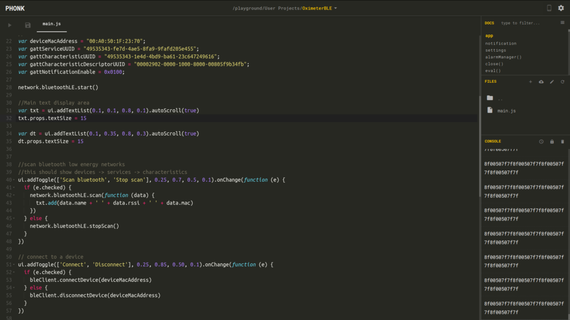
Task: Collapse the code fold at line 45
Action: (x=14, y=218)
